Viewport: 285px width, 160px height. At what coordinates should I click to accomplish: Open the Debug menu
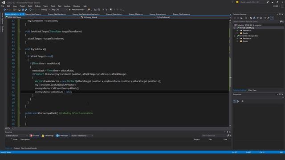coord(38,6)
